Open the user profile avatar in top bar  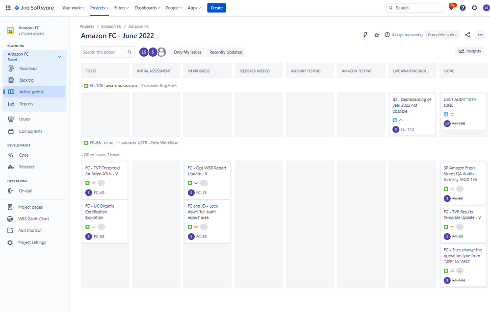[486, 8]
